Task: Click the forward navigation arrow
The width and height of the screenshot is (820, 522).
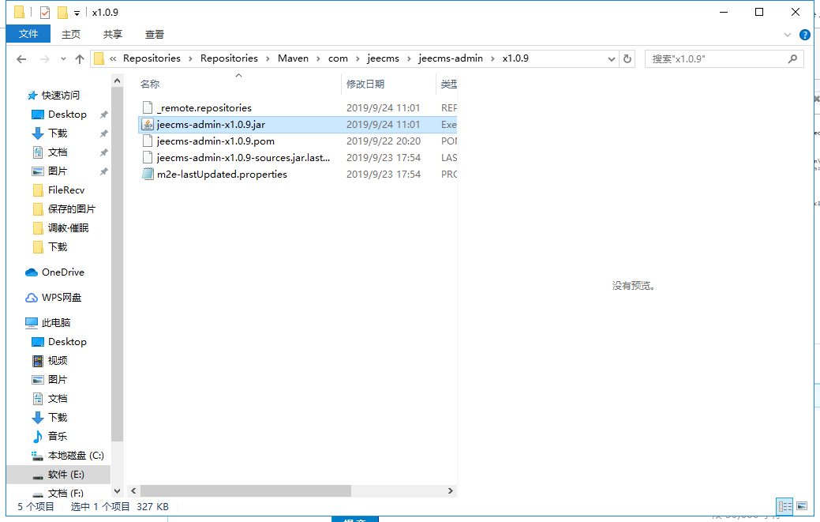Action: click(45, 59)
